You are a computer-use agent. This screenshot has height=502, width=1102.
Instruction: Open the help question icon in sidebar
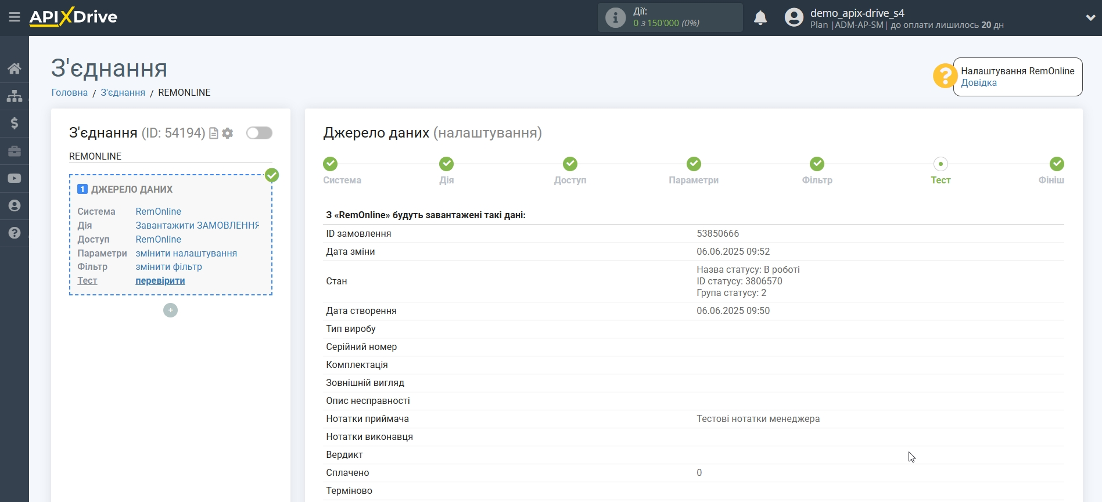pyautogui.click(x=15, y=233)
